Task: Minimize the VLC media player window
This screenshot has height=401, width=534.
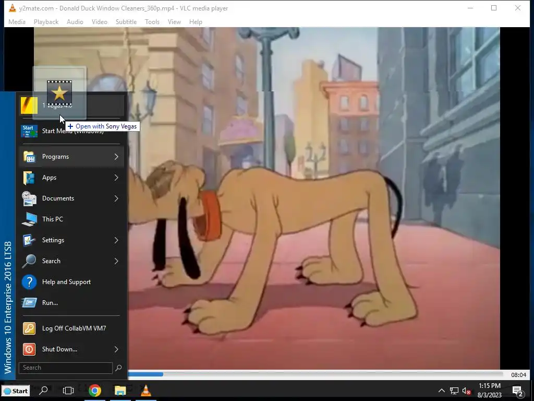Action: pyautogui.click(x=470, y=8)
